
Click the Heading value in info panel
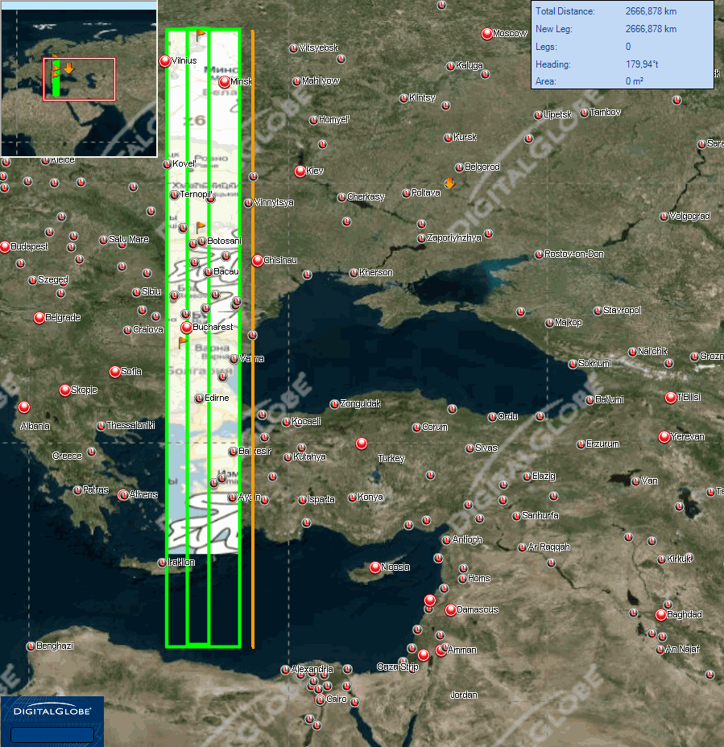click(x=642, y=64)
